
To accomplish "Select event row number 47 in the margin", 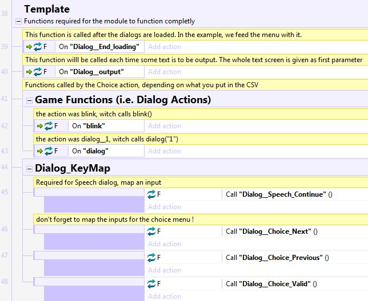I will [x=5, y=255].
